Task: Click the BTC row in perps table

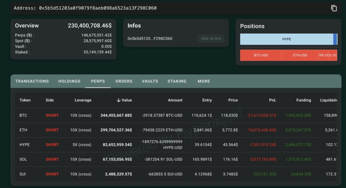Action: 23,115
